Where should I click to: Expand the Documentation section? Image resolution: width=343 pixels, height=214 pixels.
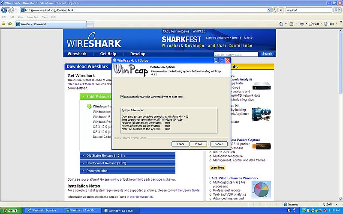[127, 171]
